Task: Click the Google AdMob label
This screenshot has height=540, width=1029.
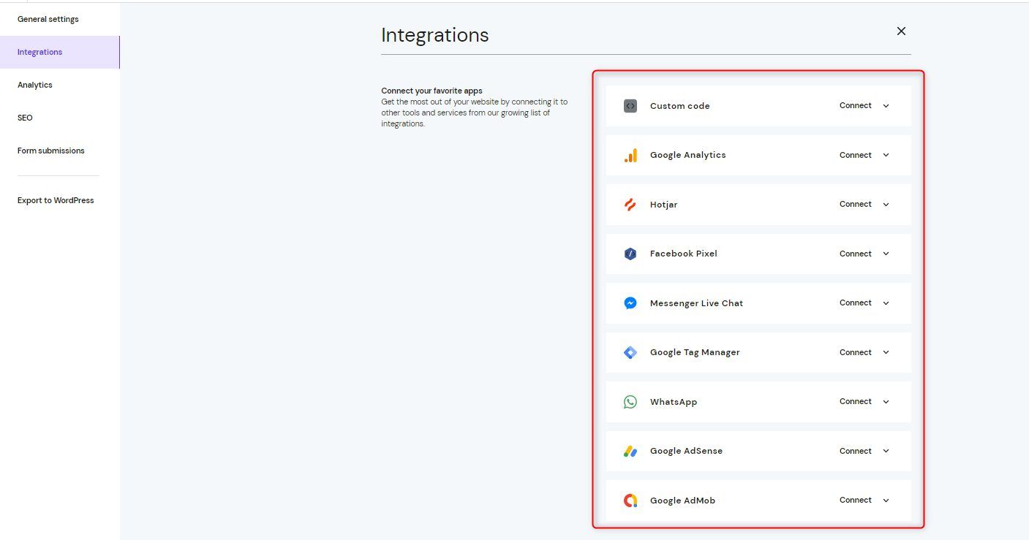Action: click(682, 501)
